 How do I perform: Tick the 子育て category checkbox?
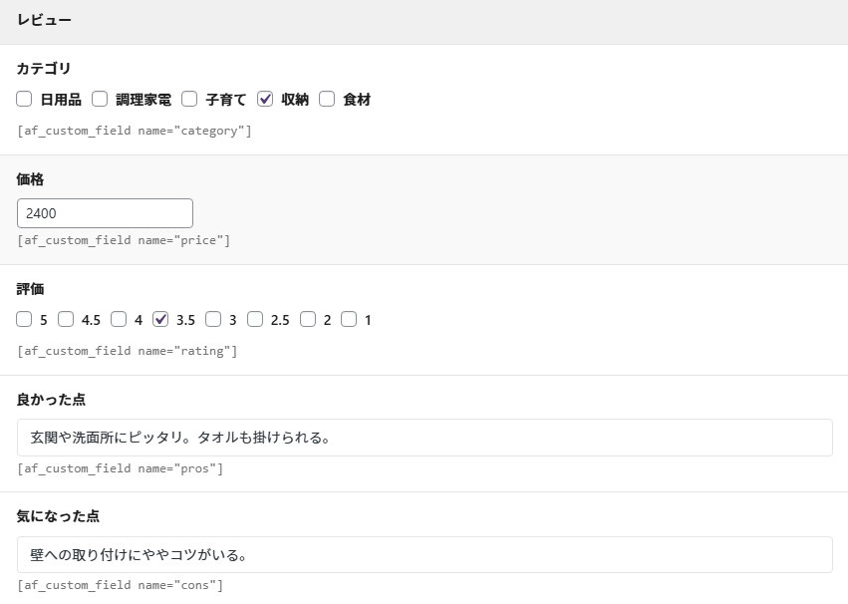189,99
